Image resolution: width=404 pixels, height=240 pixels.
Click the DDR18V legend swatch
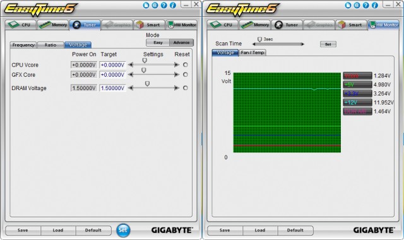click(357, 111)
